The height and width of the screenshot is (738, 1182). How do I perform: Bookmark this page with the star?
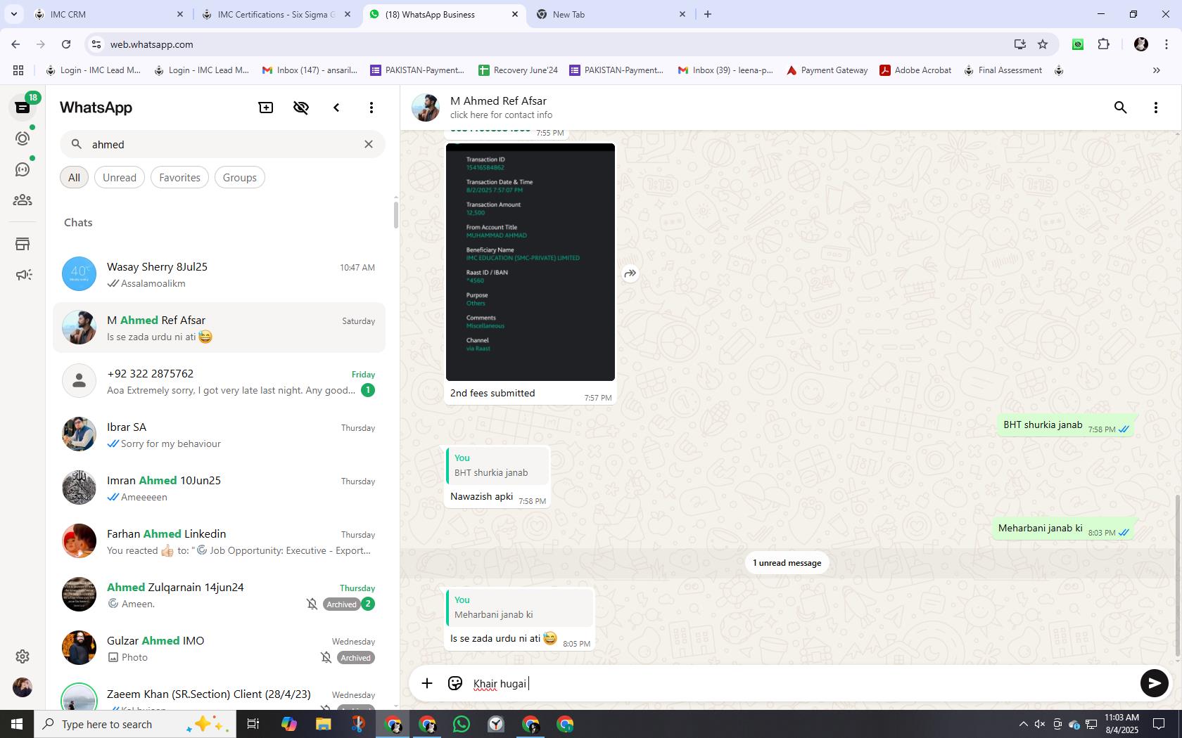1043,44
